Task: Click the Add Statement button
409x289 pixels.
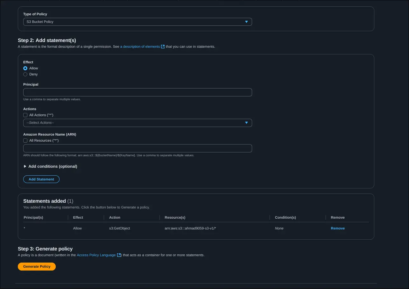Action: (41, 179)
